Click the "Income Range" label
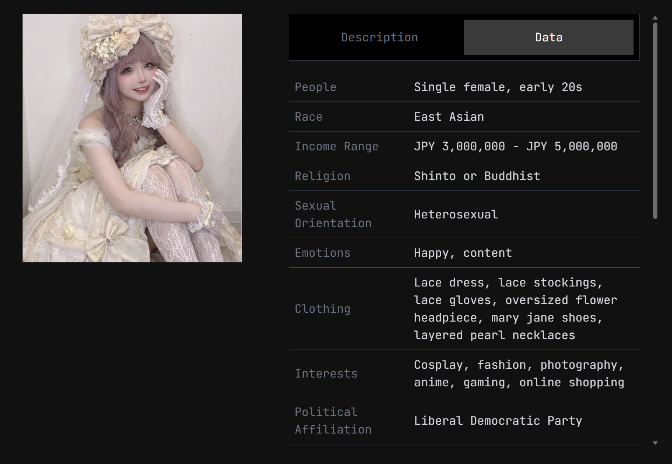 click(336, 146)
